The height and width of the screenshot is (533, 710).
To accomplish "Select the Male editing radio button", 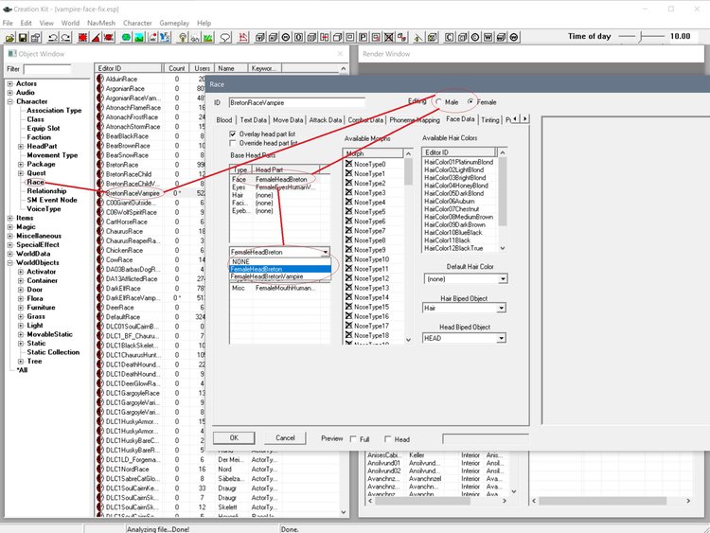I will pos(438,102).
